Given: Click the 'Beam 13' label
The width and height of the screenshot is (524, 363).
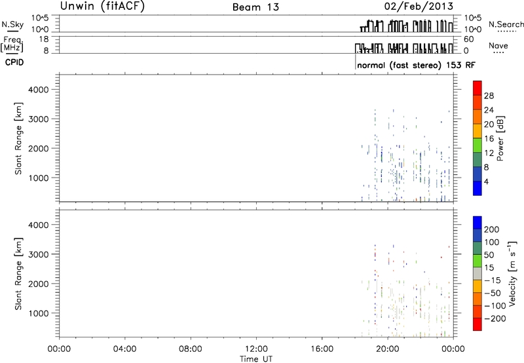Looking at the screenshot, I should [255, 7].
